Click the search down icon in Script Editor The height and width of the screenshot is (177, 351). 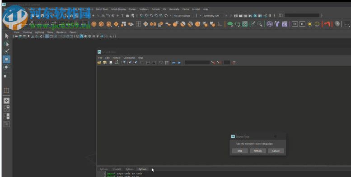[x=212, y=63]
